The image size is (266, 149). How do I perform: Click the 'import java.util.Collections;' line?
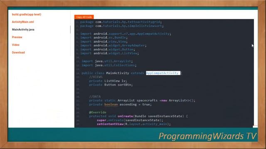(x=109, y=65)
